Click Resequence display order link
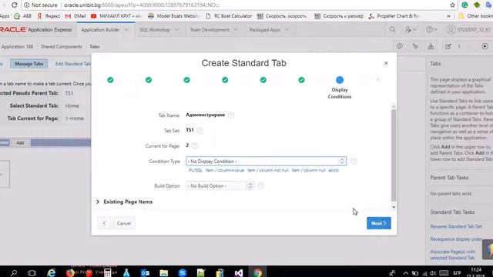This screenshot has height=277, width=493. pyautogui.click(x=456, y=239)
